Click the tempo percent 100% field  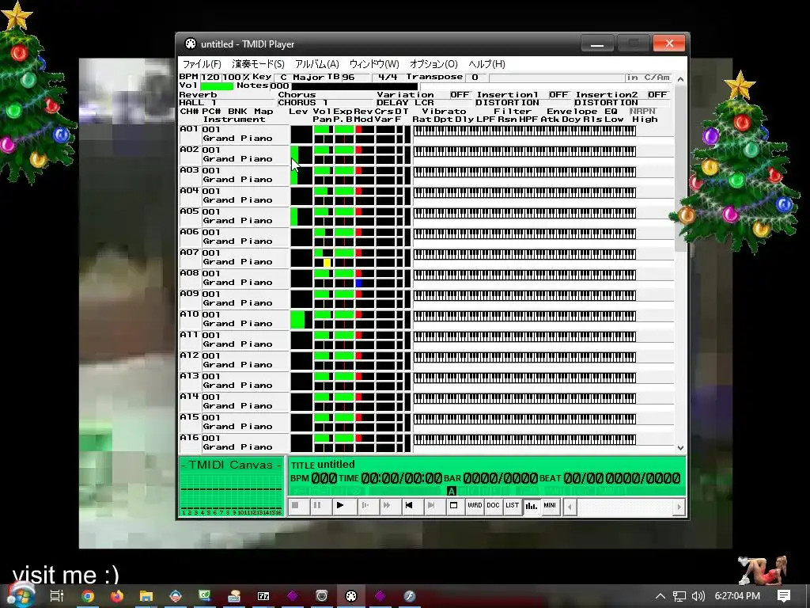point(236,77)
